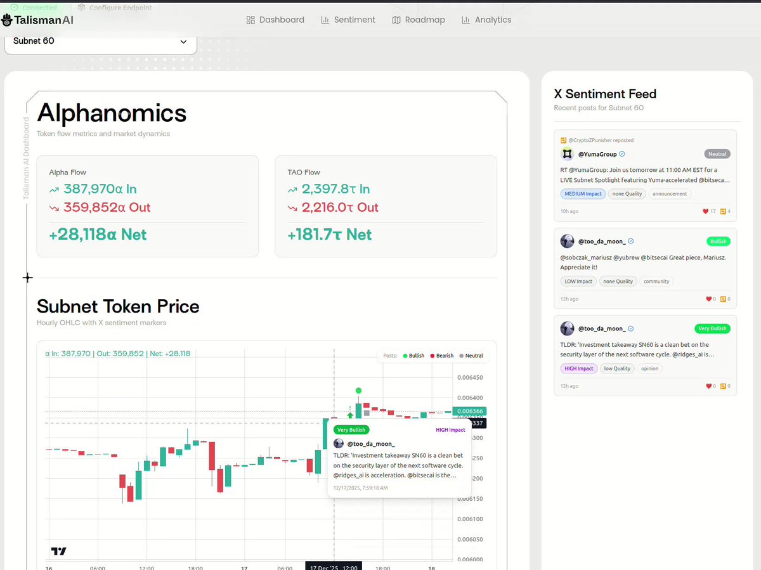Click the TradingView logo on the chart
This screenshot has height=570, width=761.
(x=58, y=551)
